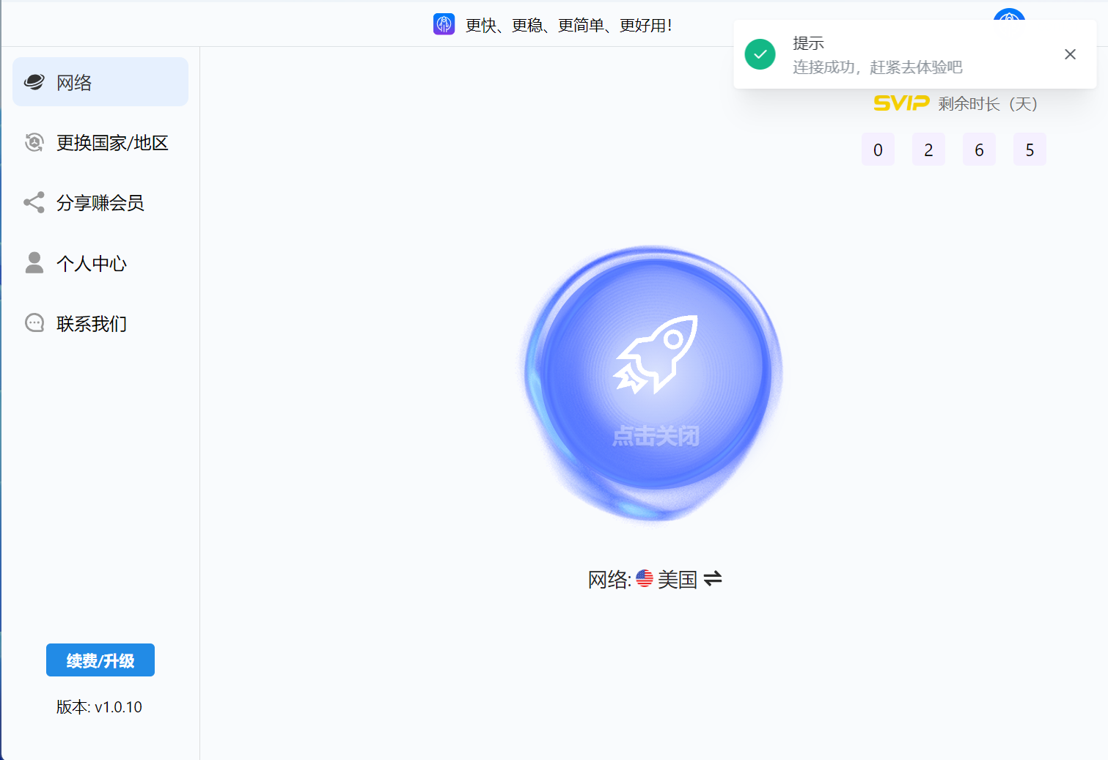Screen dimensions: 1108x760
Task: Go to 个人中心 page
Action: coord(92,264)
